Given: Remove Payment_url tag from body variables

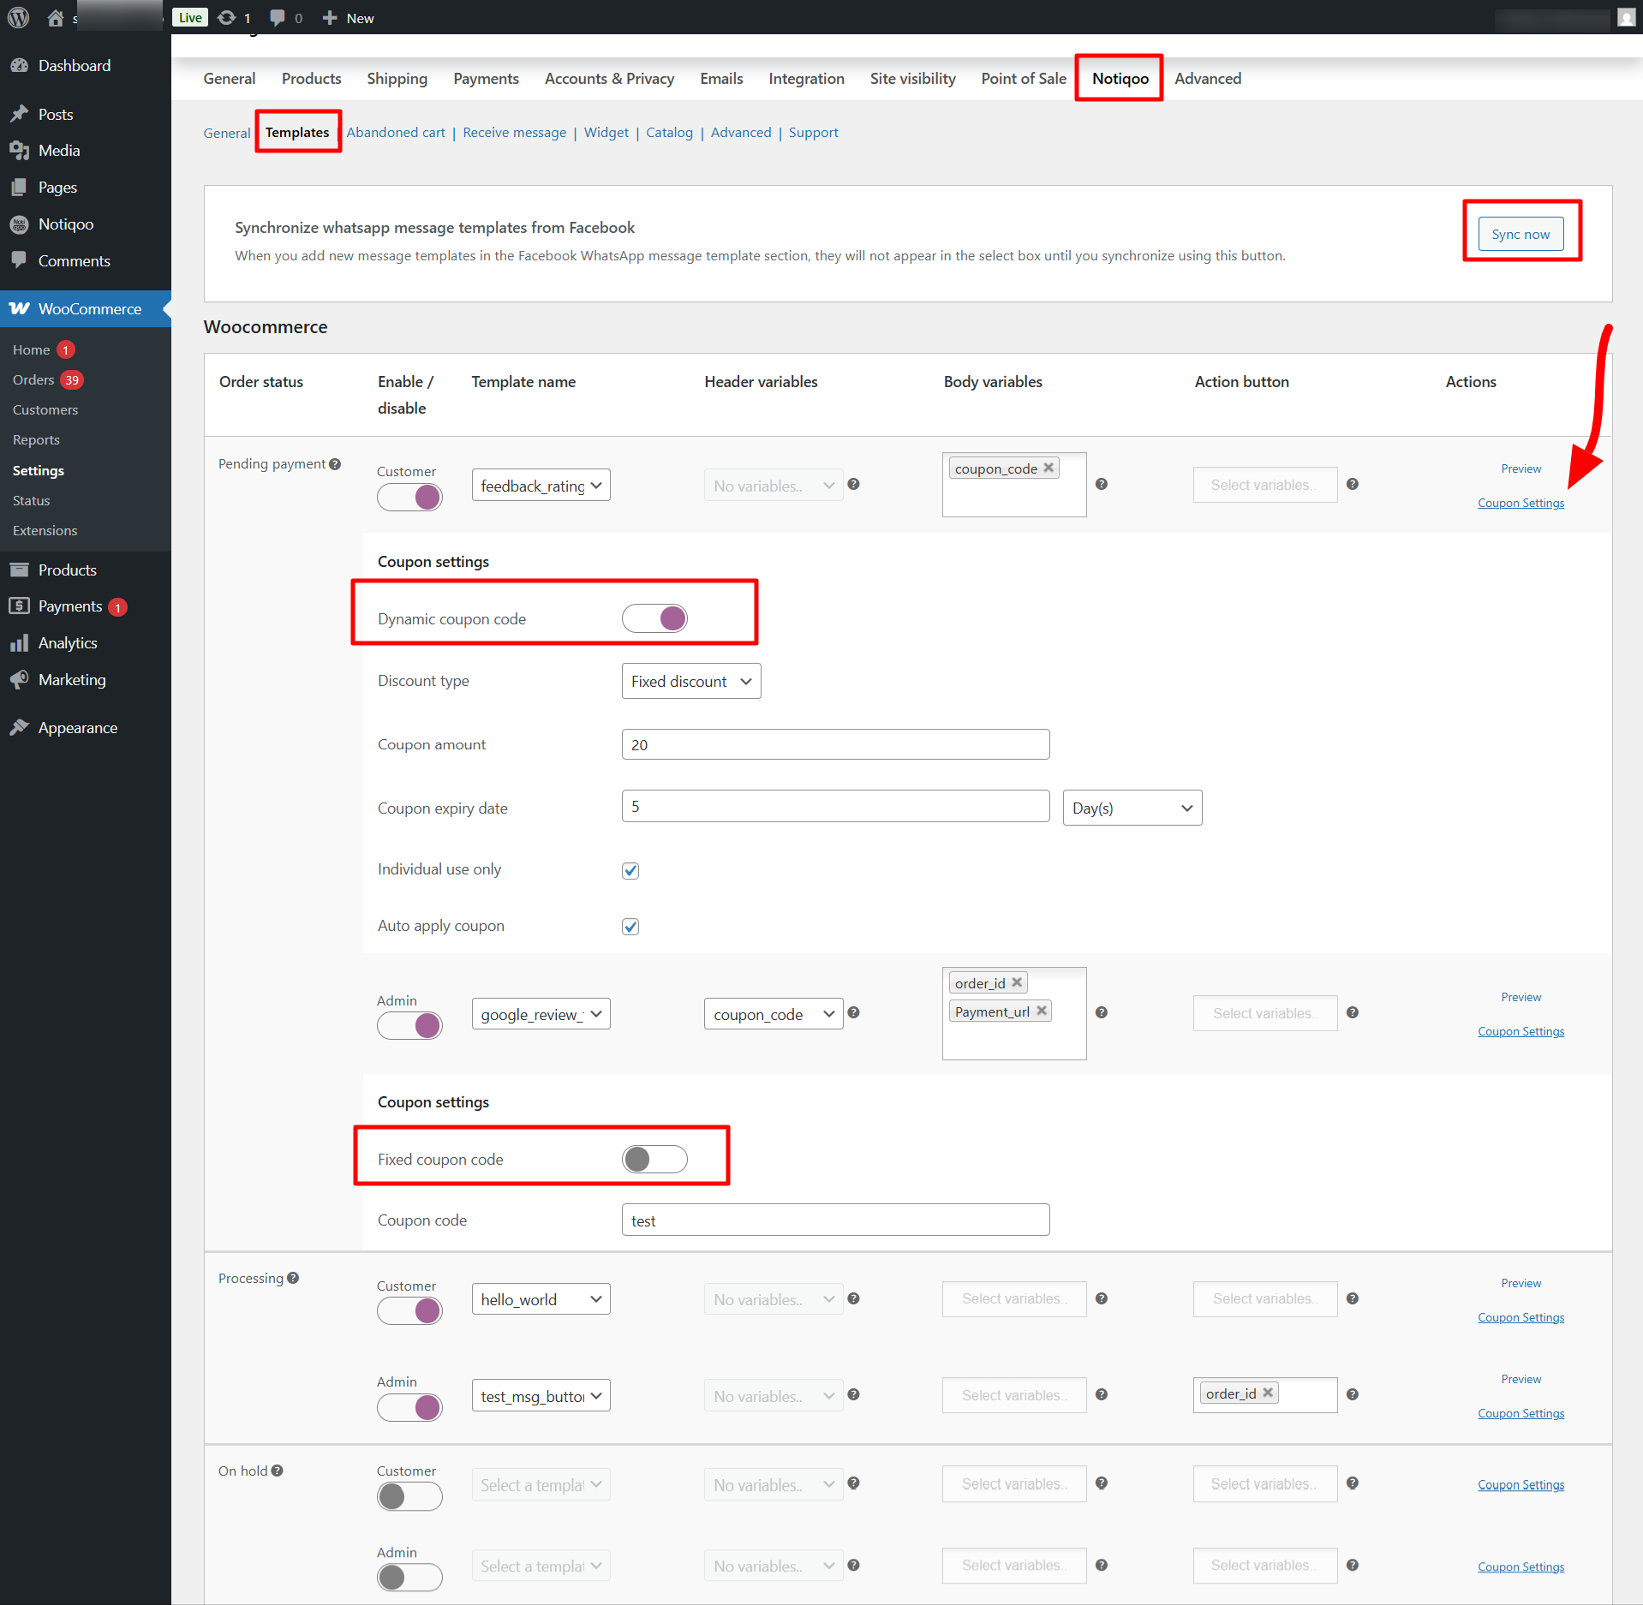Looking at the screenshot, I should coord(1042,1011).
